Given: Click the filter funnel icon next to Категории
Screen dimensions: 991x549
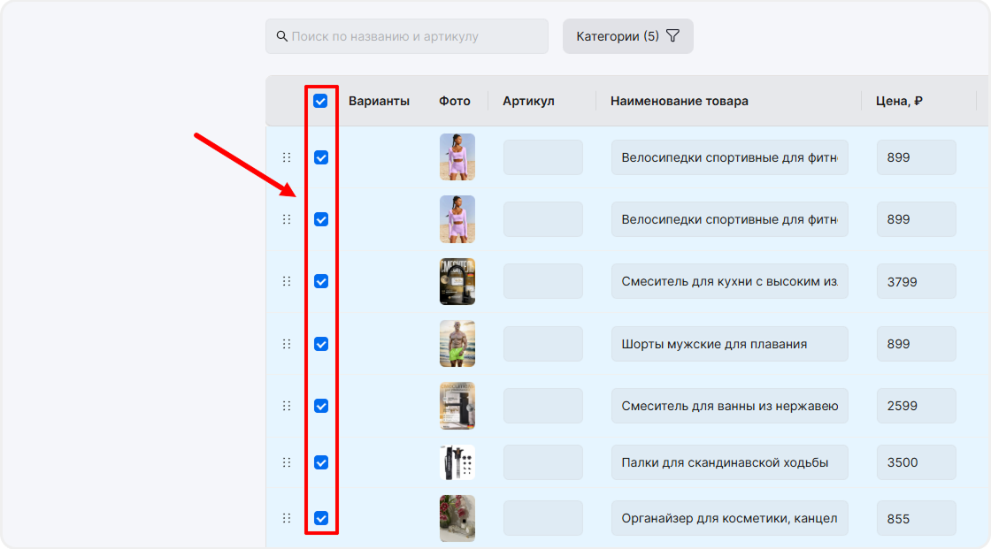Looking at the screenshot, I should click(672, 36).
